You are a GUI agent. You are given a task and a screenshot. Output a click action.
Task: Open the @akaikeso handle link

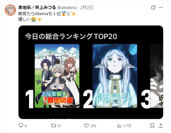coord(67,8)
